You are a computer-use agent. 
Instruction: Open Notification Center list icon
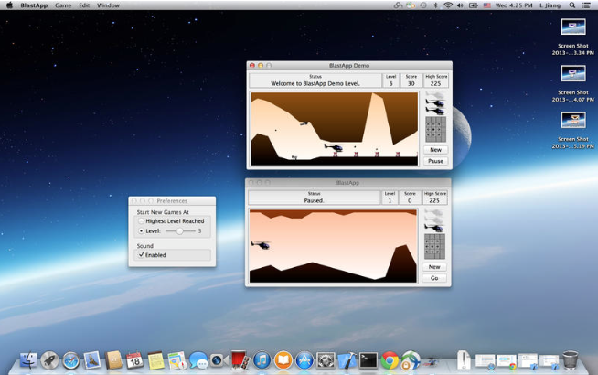coord(586,5)
